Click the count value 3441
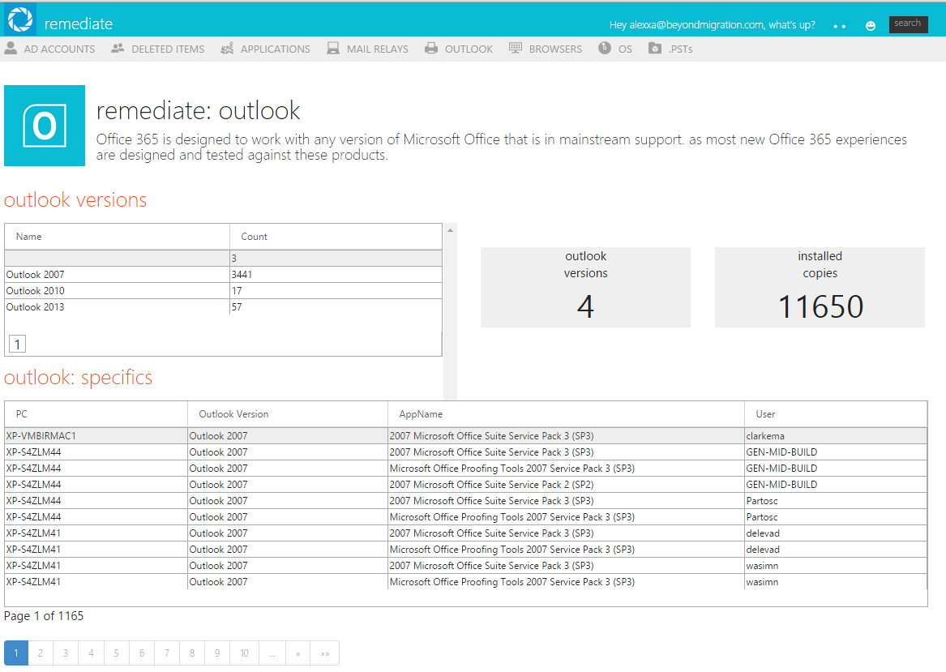This screenshot has width=946, height=672. click(242, 275)
